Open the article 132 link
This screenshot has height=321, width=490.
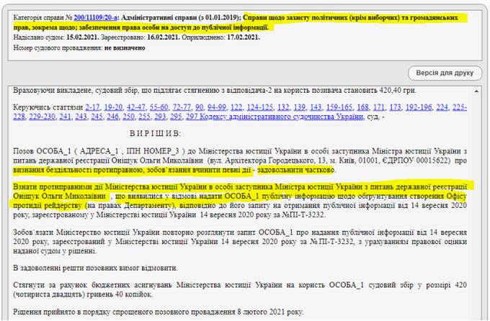pos(283,107)
